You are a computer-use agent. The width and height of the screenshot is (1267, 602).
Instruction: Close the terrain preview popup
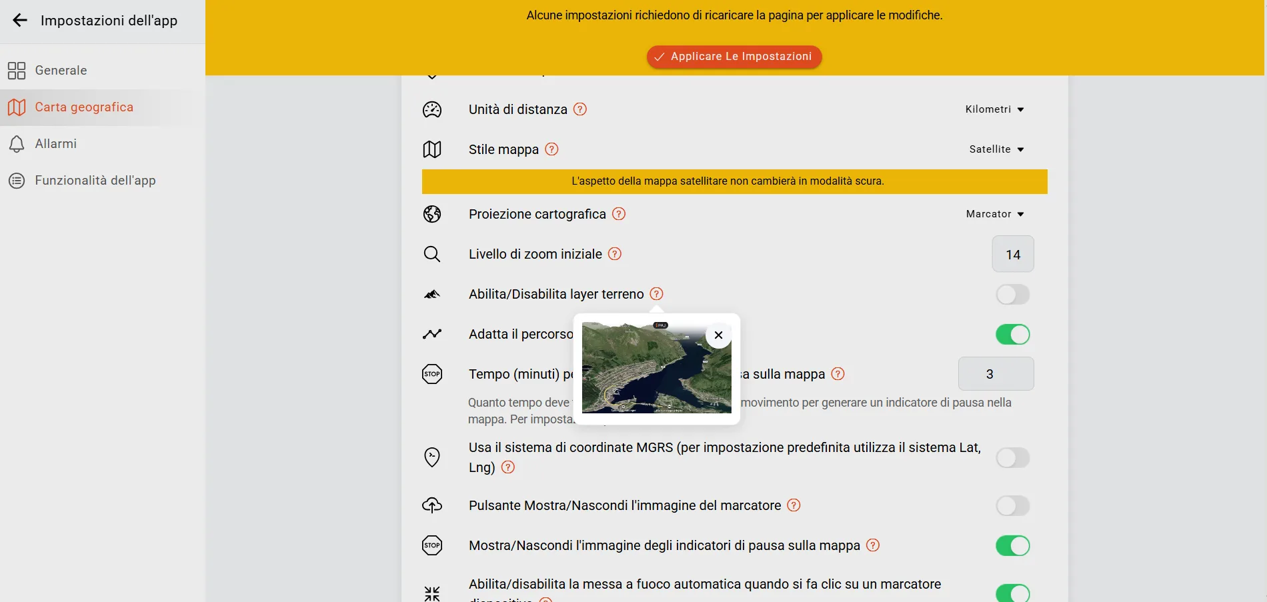coord(718,335)
